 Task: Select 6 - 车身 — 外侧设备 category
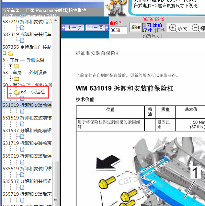23,60
